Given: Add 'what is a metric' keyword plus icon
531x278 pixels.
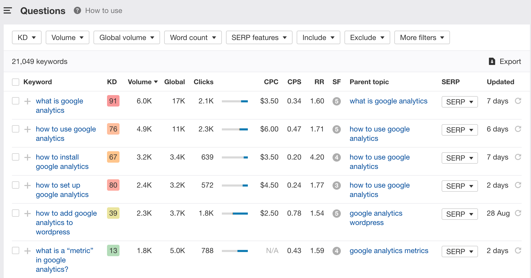Looking at the screenshot, I should (28, 251).
